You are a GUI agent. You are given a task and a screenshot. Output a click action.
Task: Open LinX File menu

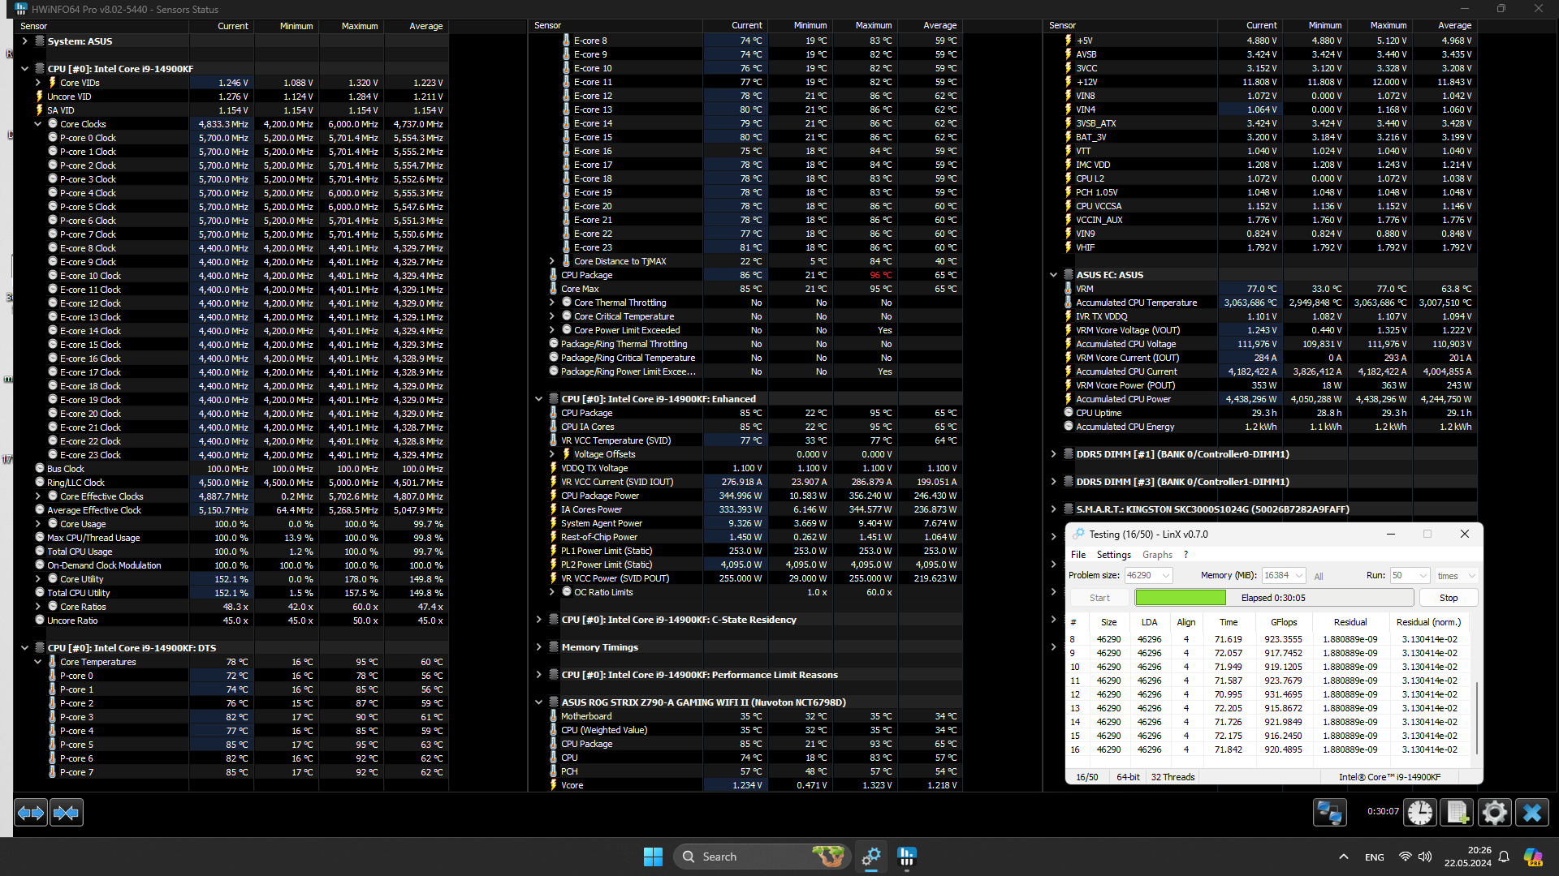tap(1077, 555)
